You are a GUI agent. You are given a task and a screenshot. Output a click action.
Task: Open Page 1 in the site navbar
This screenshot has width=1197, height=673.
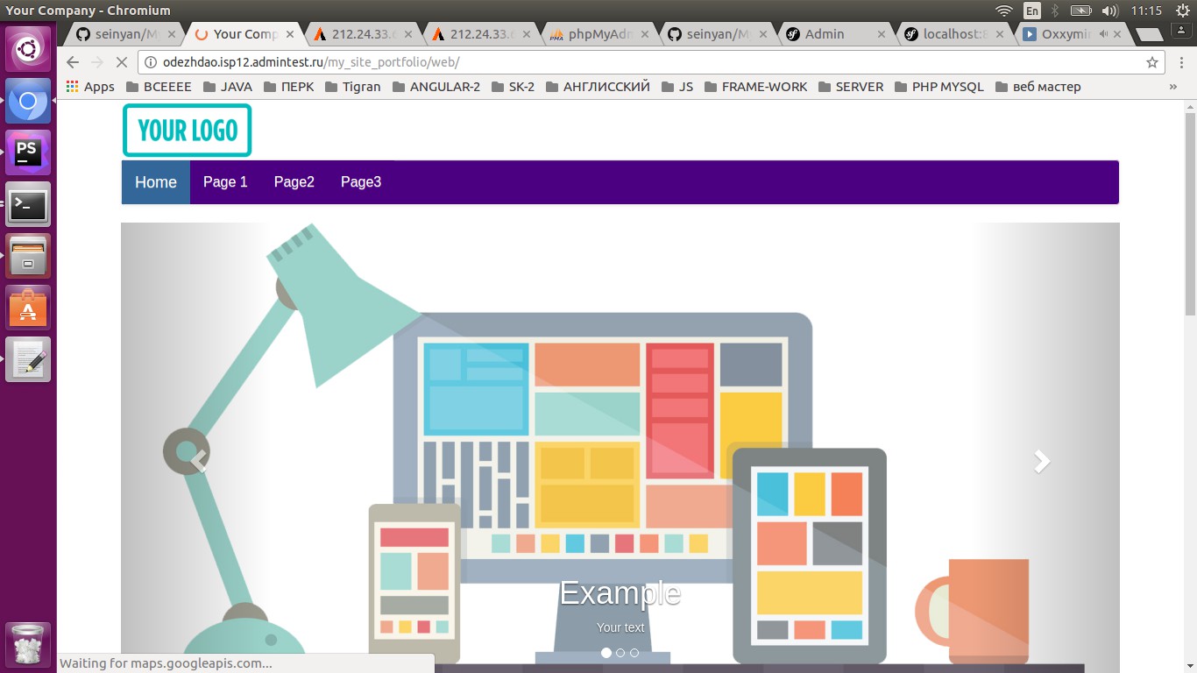point(225,182)
